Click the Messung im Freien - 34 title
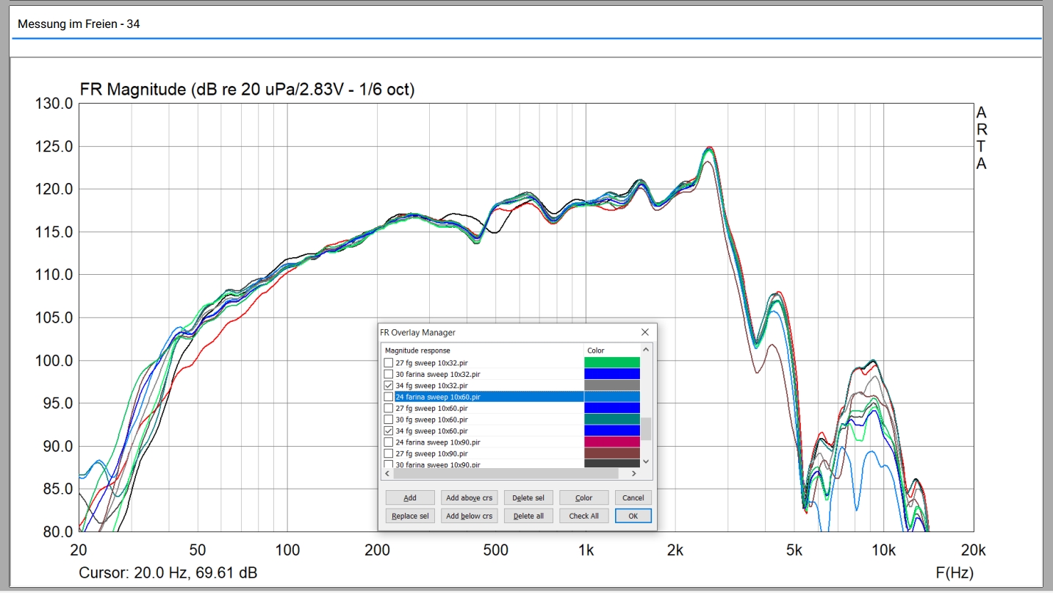This screenshot has height=593, width=1053. 79,24
